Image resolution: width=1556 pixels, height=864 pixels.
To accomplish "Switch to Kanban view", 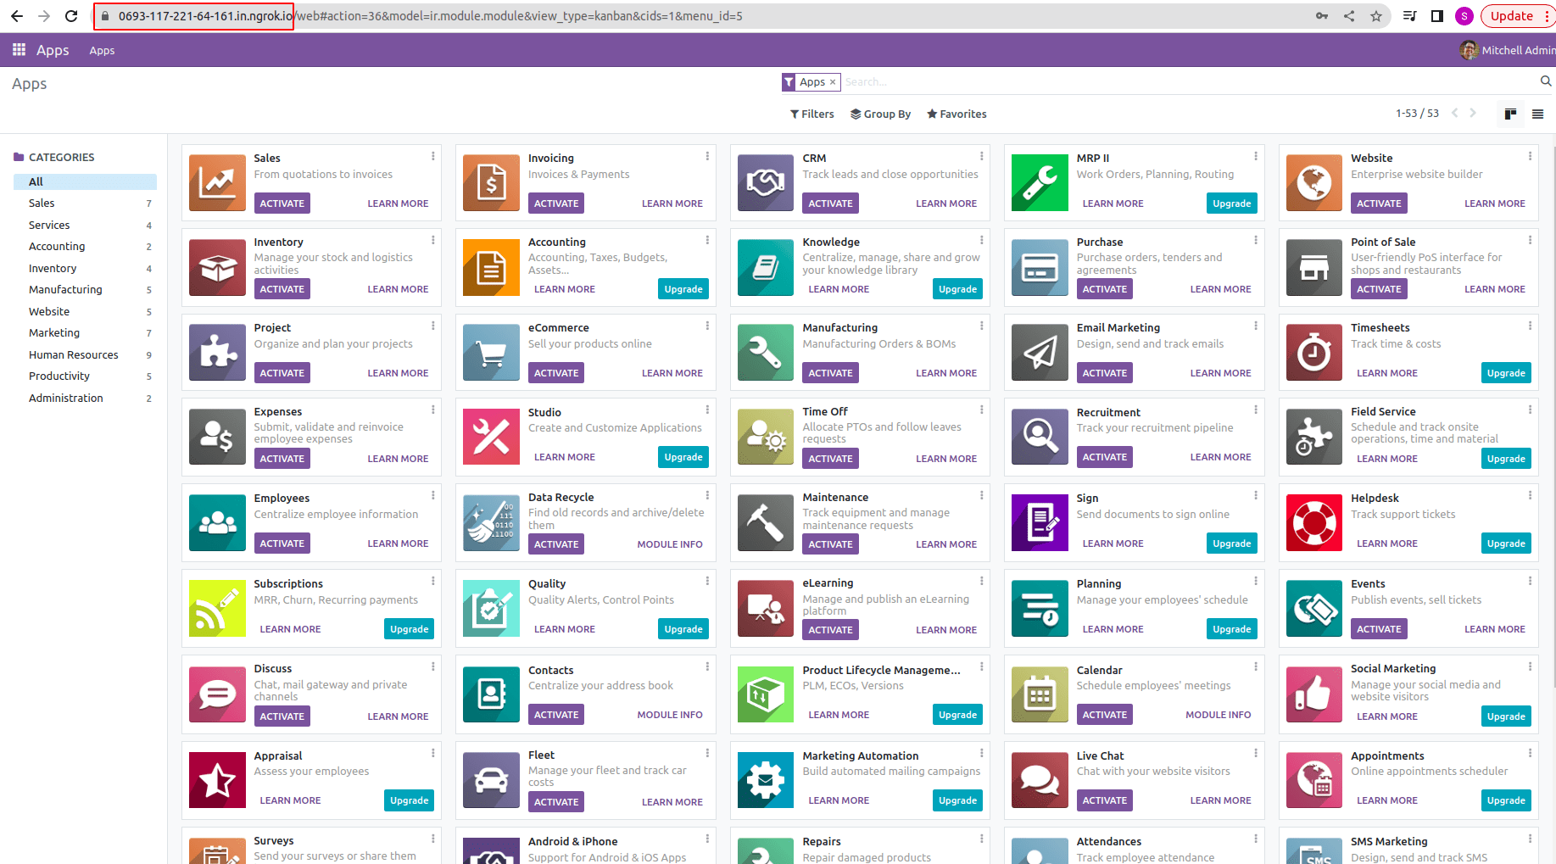I will pyautogui.click(x=1510, y=114).
